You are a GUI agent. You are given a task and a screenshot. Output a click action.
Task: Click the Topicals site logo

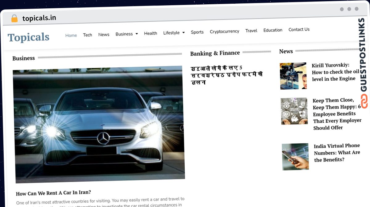28,37
